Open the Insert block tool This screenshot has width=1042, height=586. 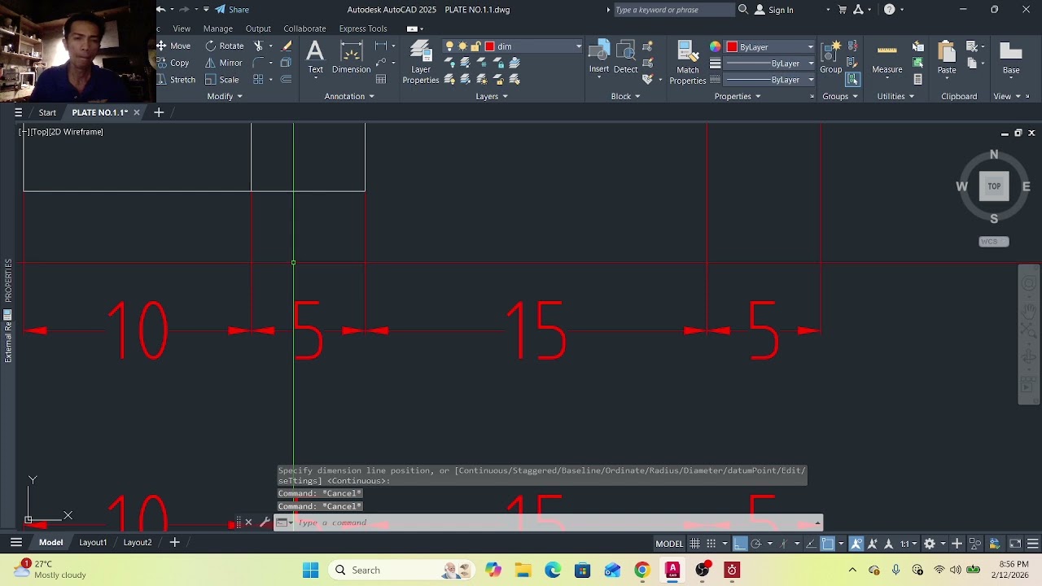click(x=599, y=57)
